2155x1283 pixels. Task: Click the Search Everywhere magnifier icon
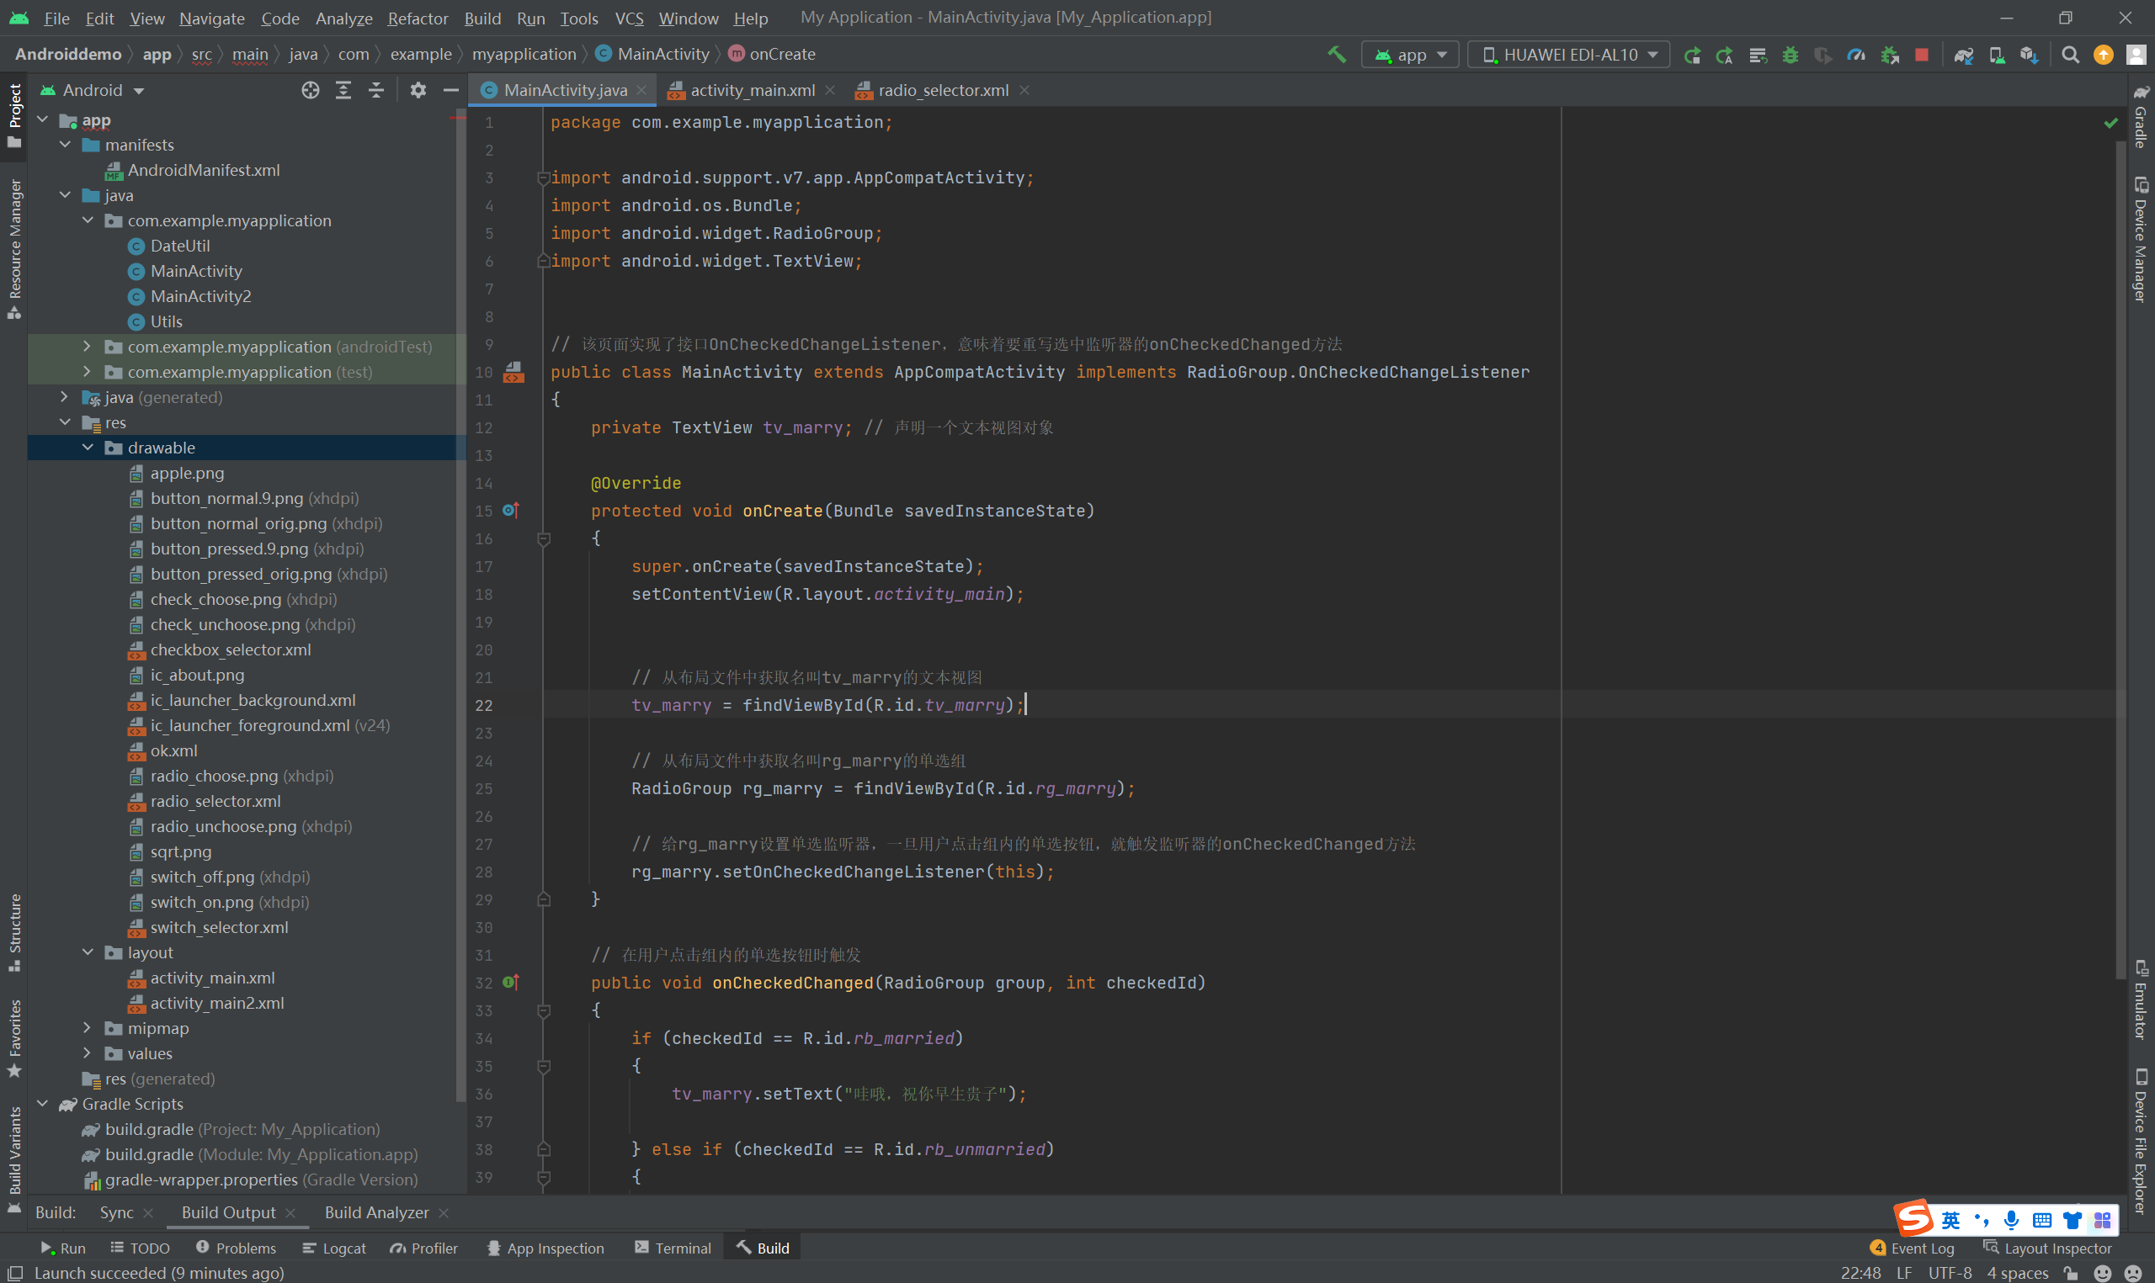tap(2070, 55)
